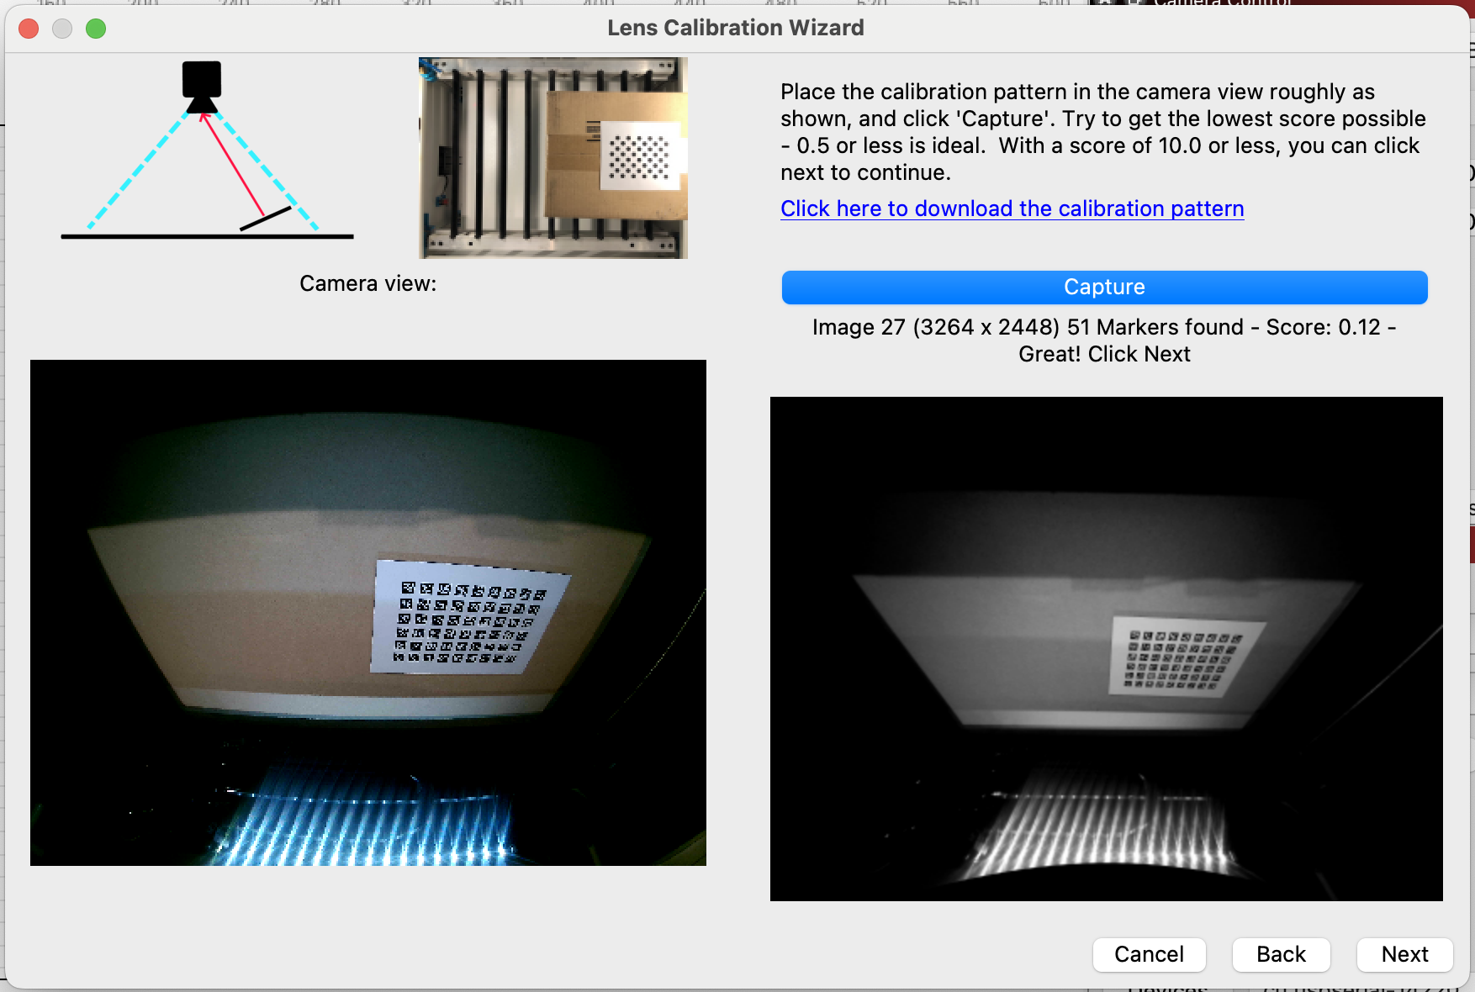Click the placement instructions paragraph
Viewport: 1475px width, 992px height.
click(1103, 132)
